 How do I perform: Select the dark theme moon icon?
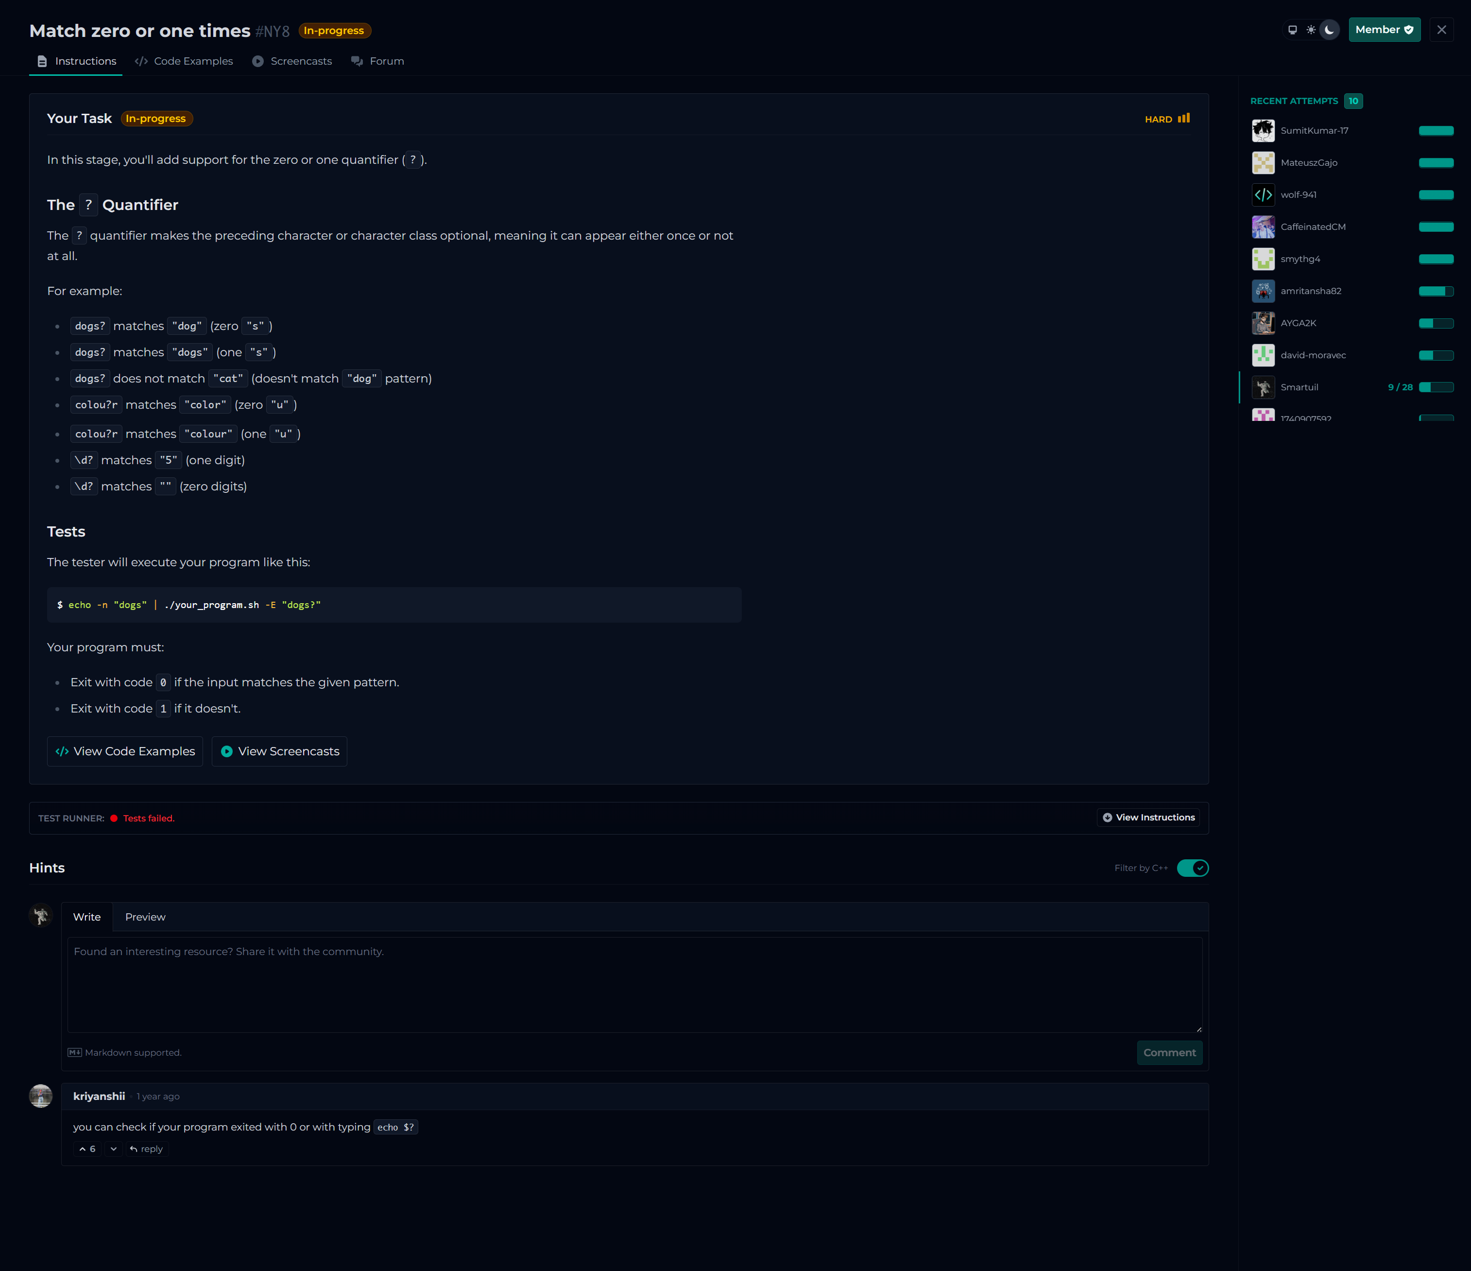click(x=1329, y=30)
